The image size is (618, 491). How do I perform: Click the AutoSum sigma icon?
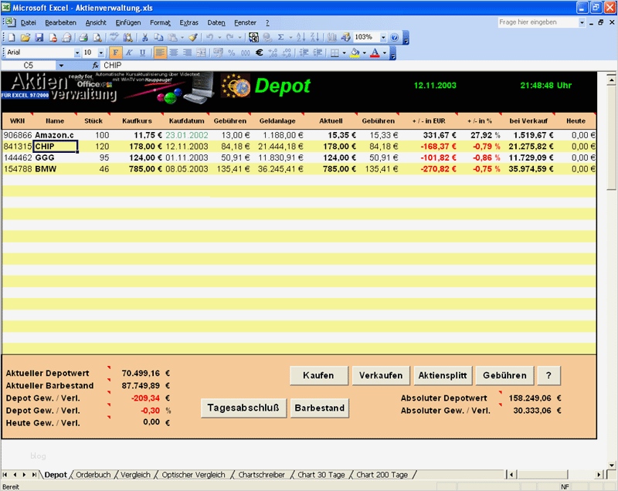(x=280, y=37)
